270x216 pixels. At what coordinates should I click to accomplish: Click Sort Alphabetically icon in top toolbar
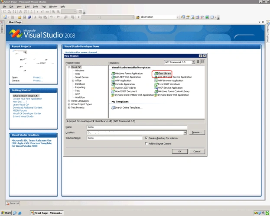[14, 12]
